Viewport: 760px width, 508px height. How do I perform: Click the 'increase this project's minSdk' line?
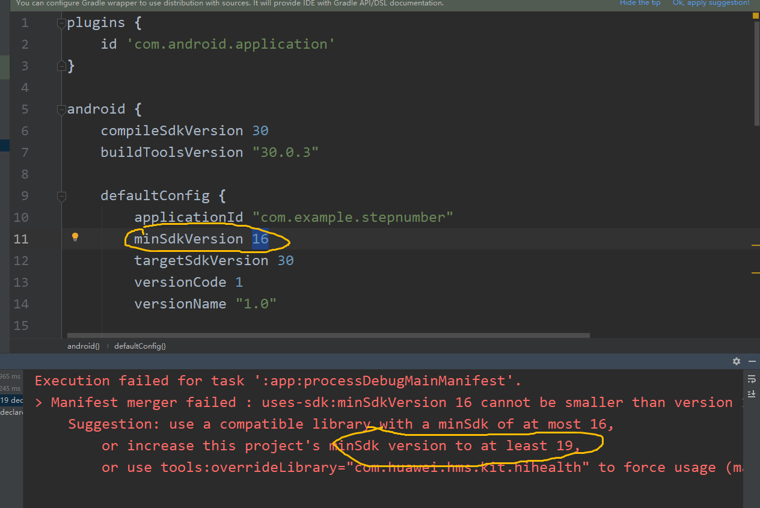click(x=341, y=445)
